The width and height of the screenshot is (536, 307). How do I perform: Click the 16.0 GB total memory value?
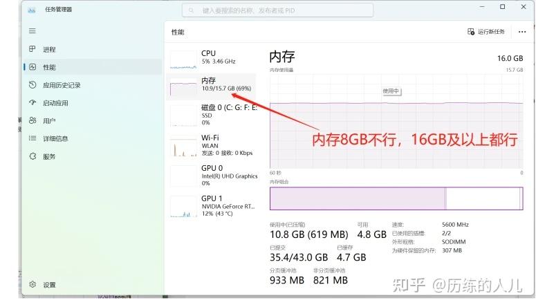[x=510, y=58]
